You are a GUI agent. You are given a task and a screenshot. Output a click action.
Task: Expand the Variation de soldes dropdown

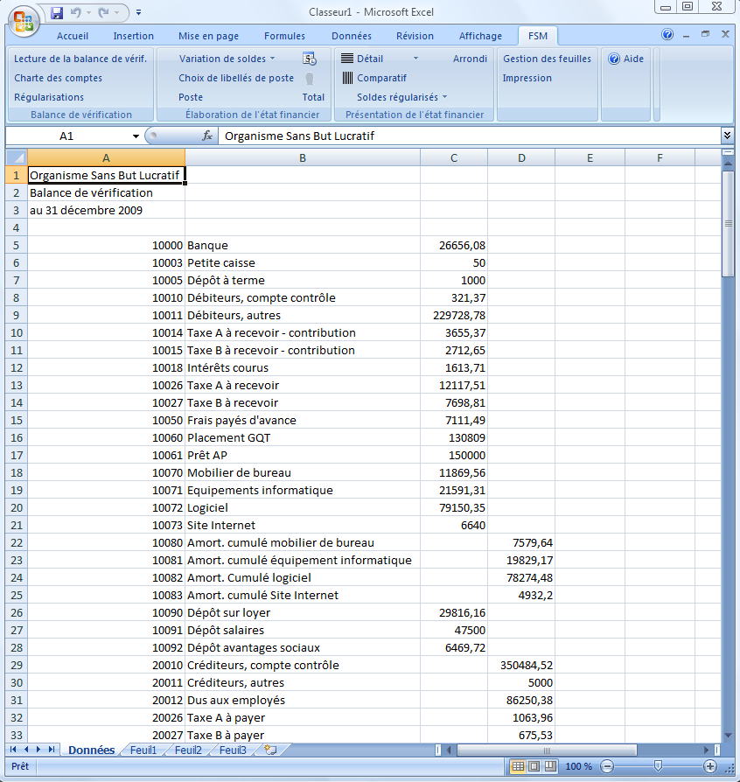pos(272,59)
